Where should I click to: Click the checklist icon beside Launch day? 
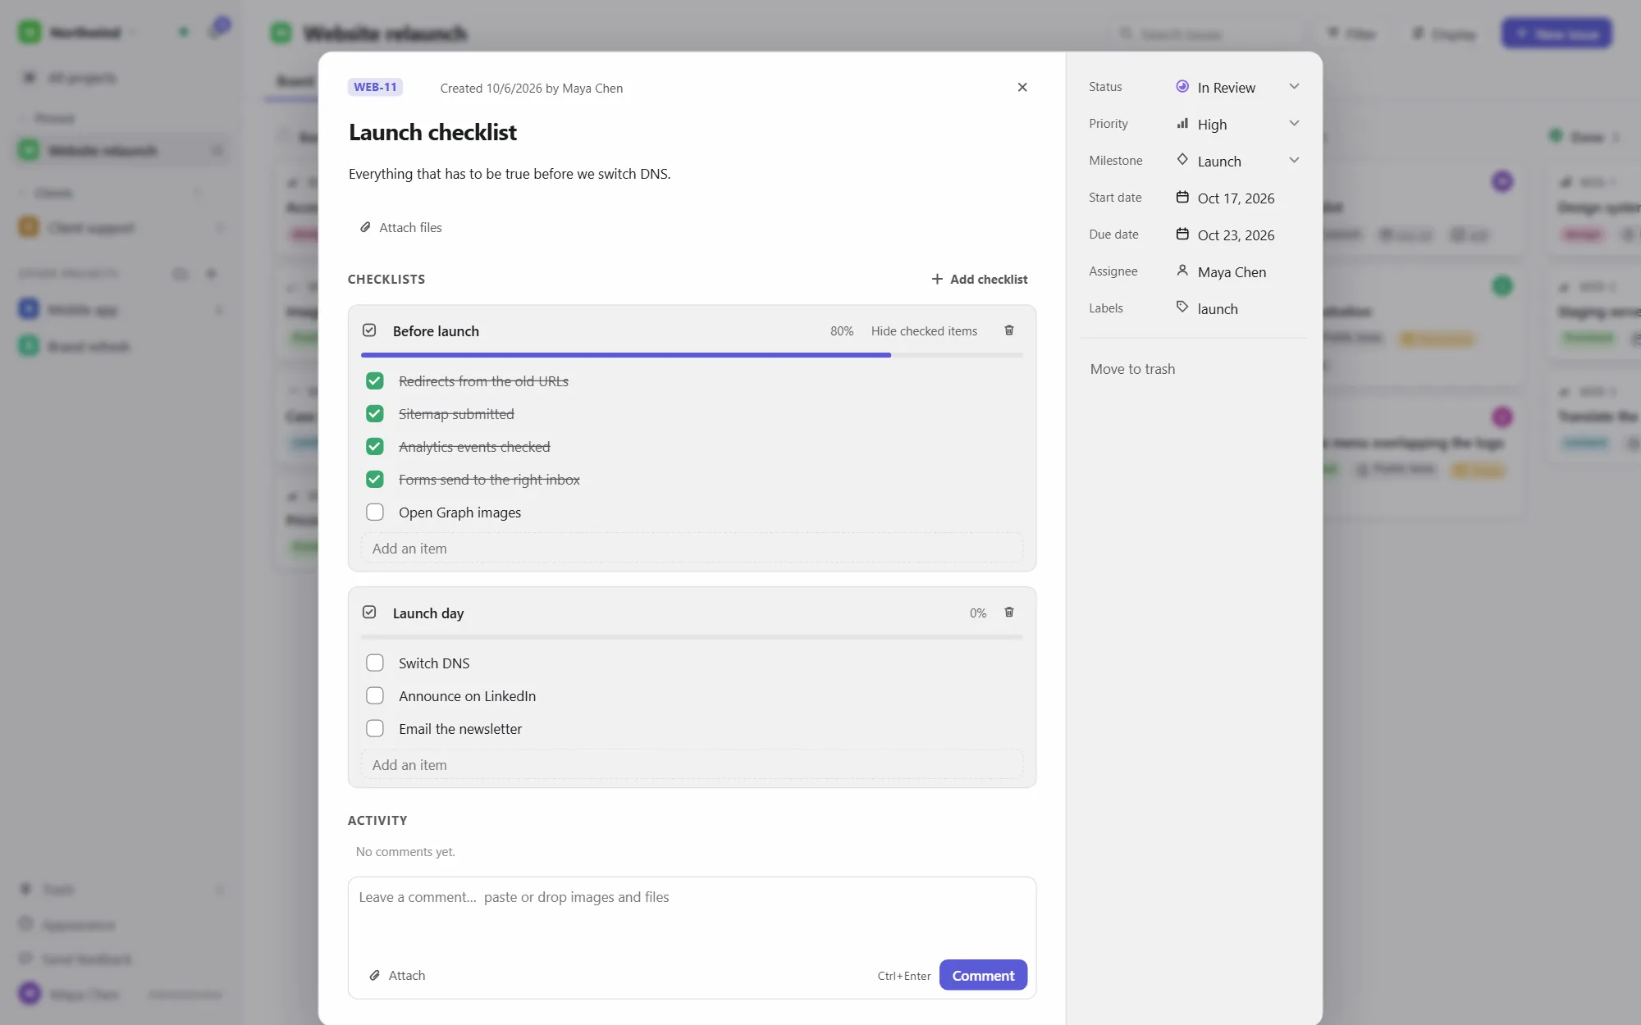click(x=369, y=612)
